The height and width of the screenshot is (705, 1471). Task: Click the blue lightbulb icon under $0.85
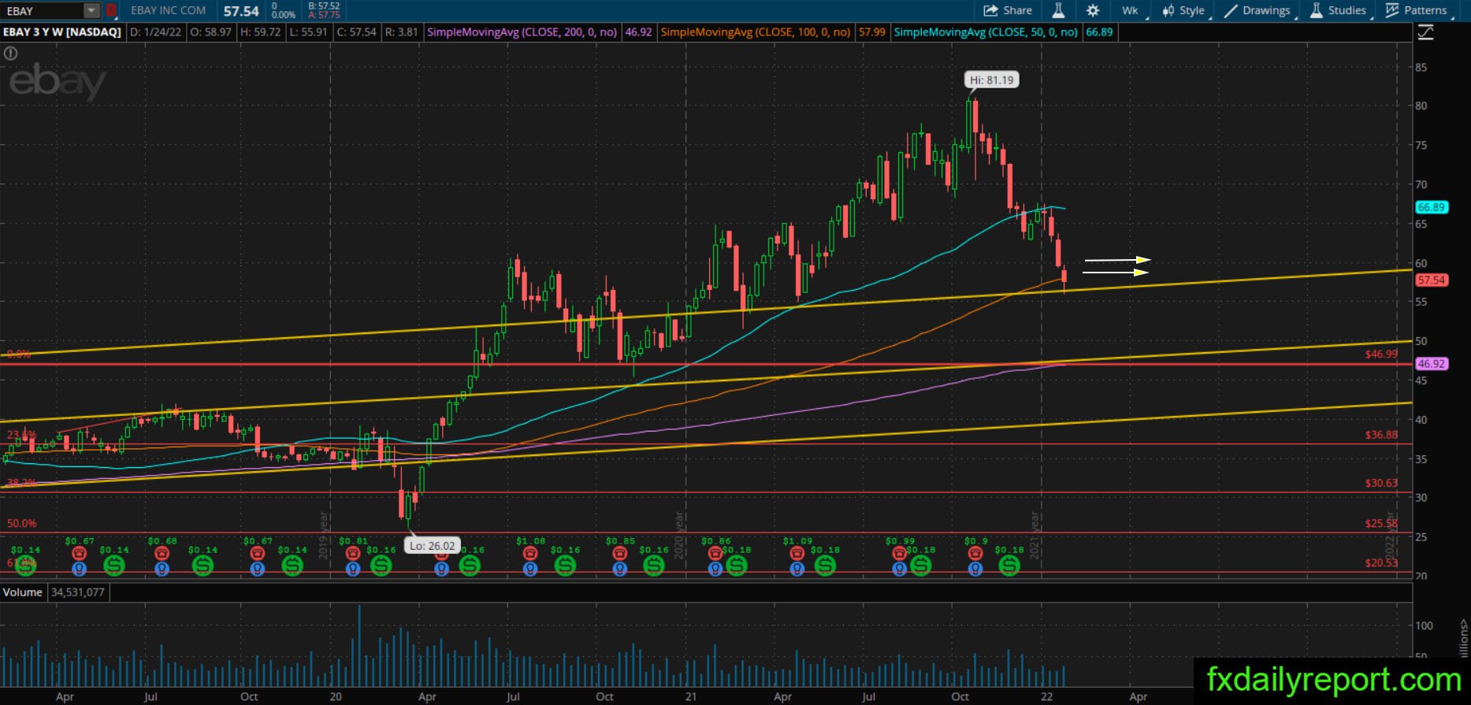coord(620,567)
